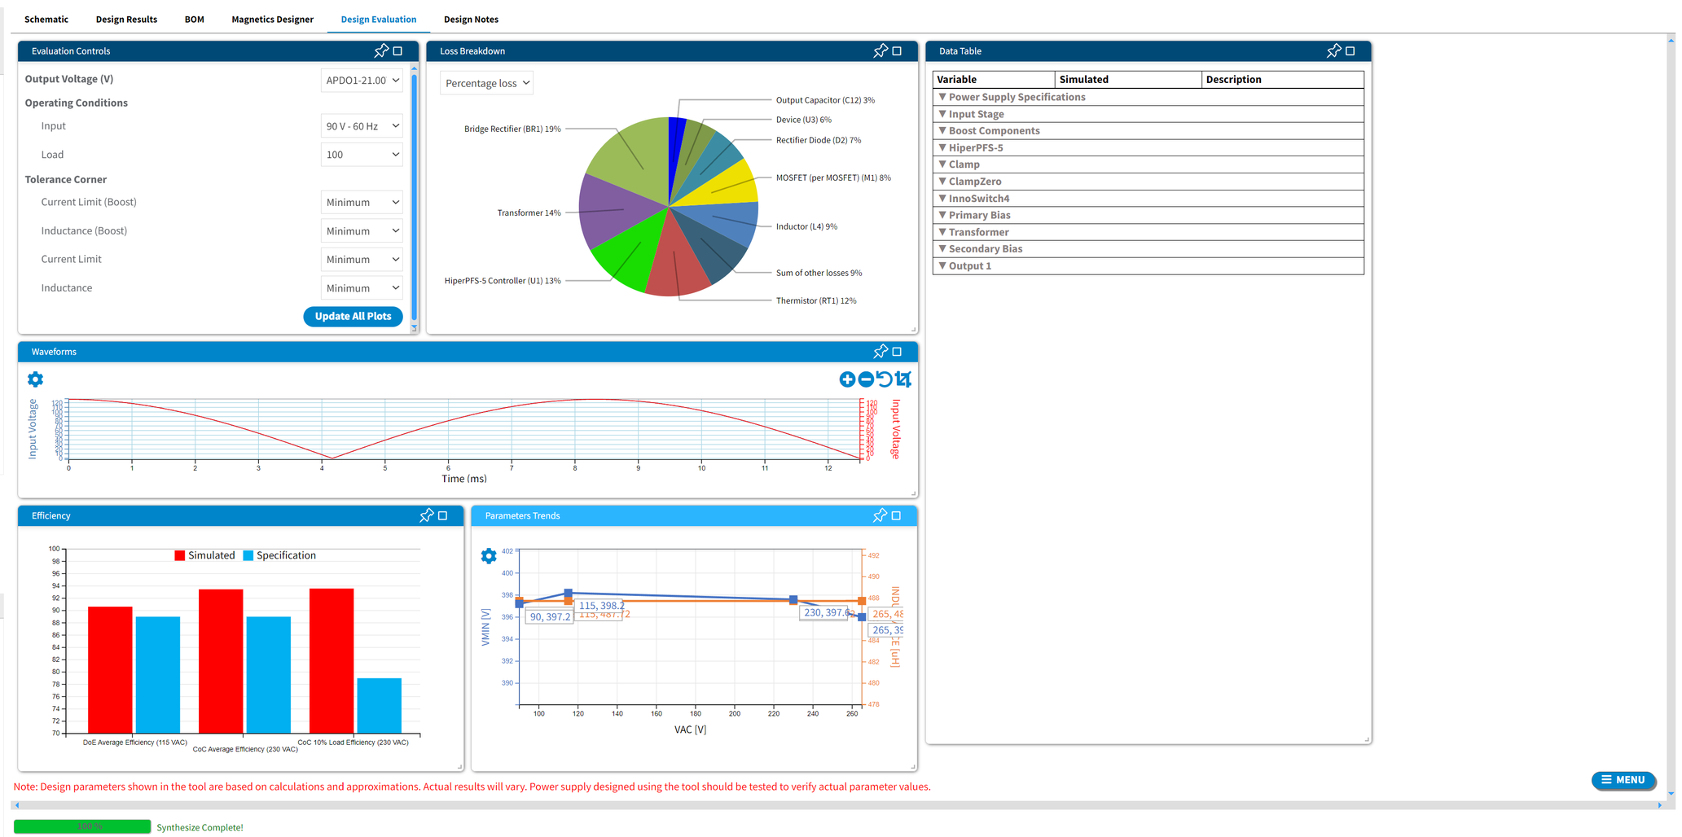Toggle pin on Evaluation Controls panel
The width and height of the screenshot is (1682, 837).
point(380,51)
